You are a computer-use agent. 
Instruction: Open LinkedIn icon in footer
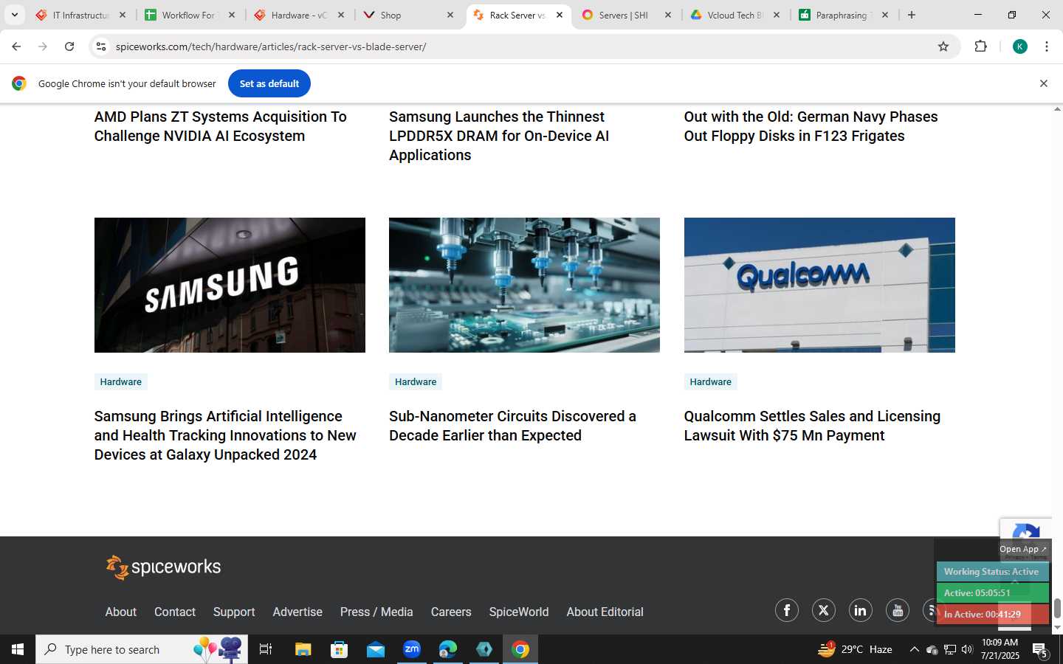[861, 610]
